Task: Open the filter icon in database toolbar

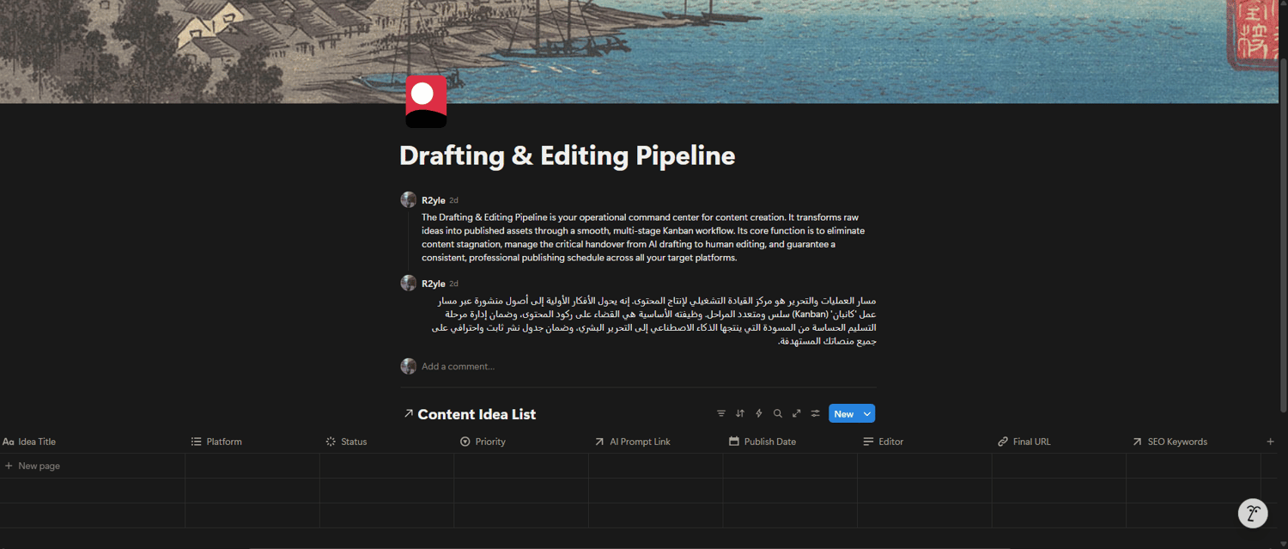Action: pyautogui.click(x=721, y=413)
